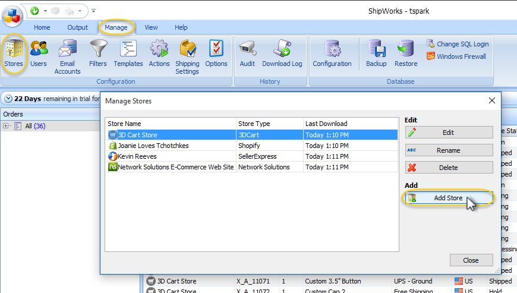Collapse the trial days remaining banner

8,99
